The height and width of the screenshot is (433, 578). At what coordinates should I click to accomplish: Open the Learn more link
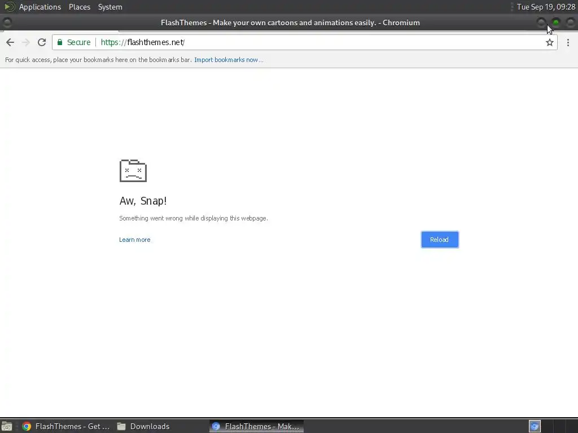tap(134, 240)
